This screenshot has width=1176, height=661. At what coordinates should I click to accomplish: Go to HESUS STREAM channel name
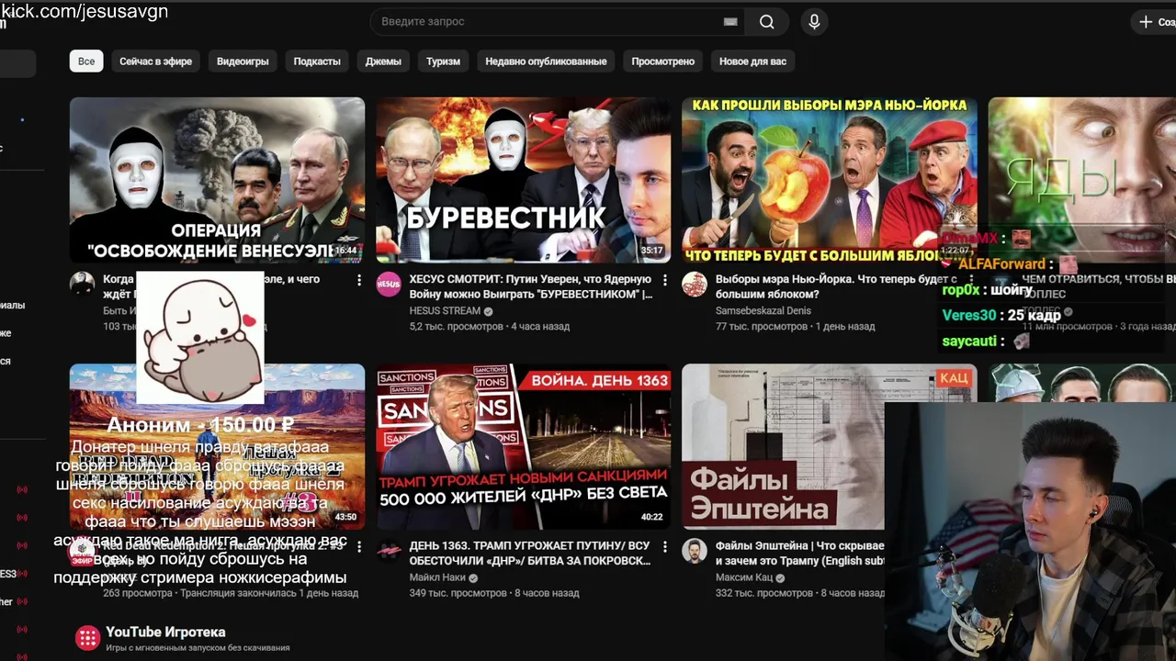coord(445,311)
